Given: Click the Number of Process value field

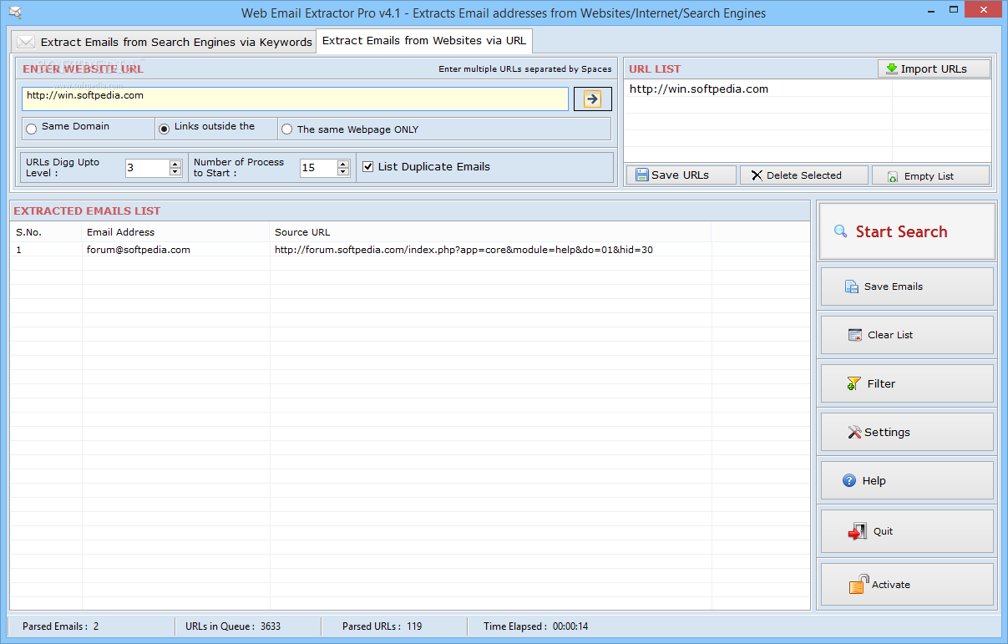Looking at the screenshot, I should click(x=318, y=168).
